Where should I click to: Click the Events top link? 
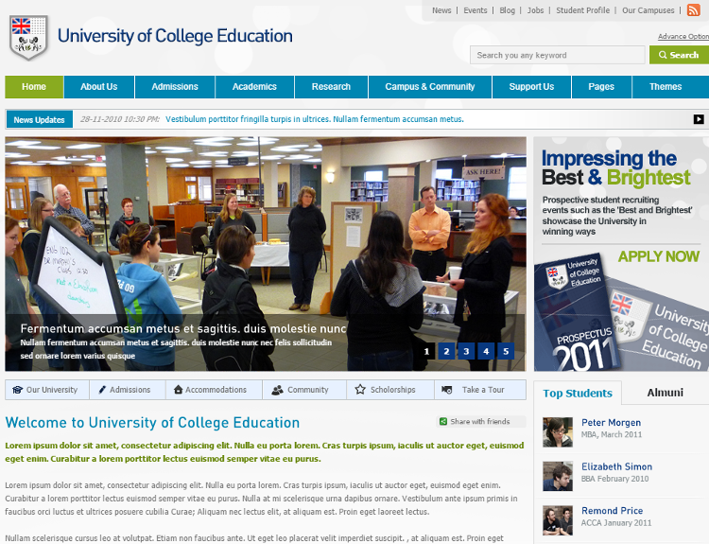476,10
